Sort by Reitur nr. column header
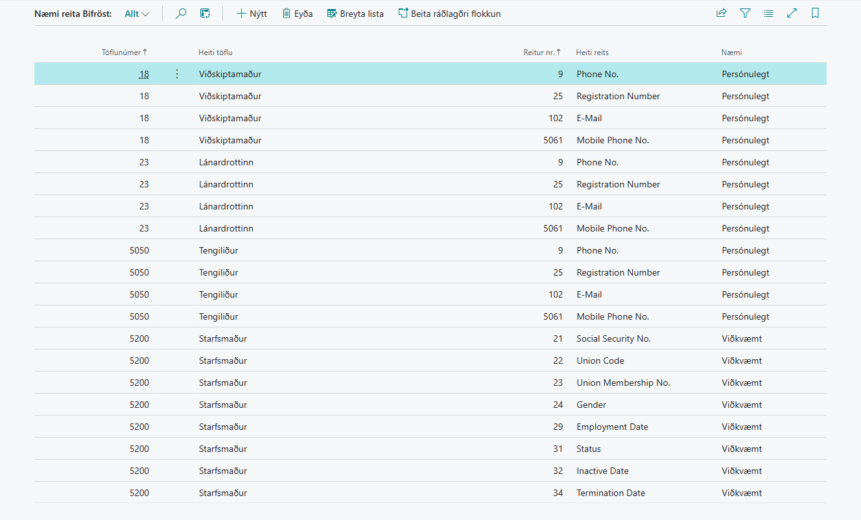Viewport: 861px width, 520px height. 543,53
